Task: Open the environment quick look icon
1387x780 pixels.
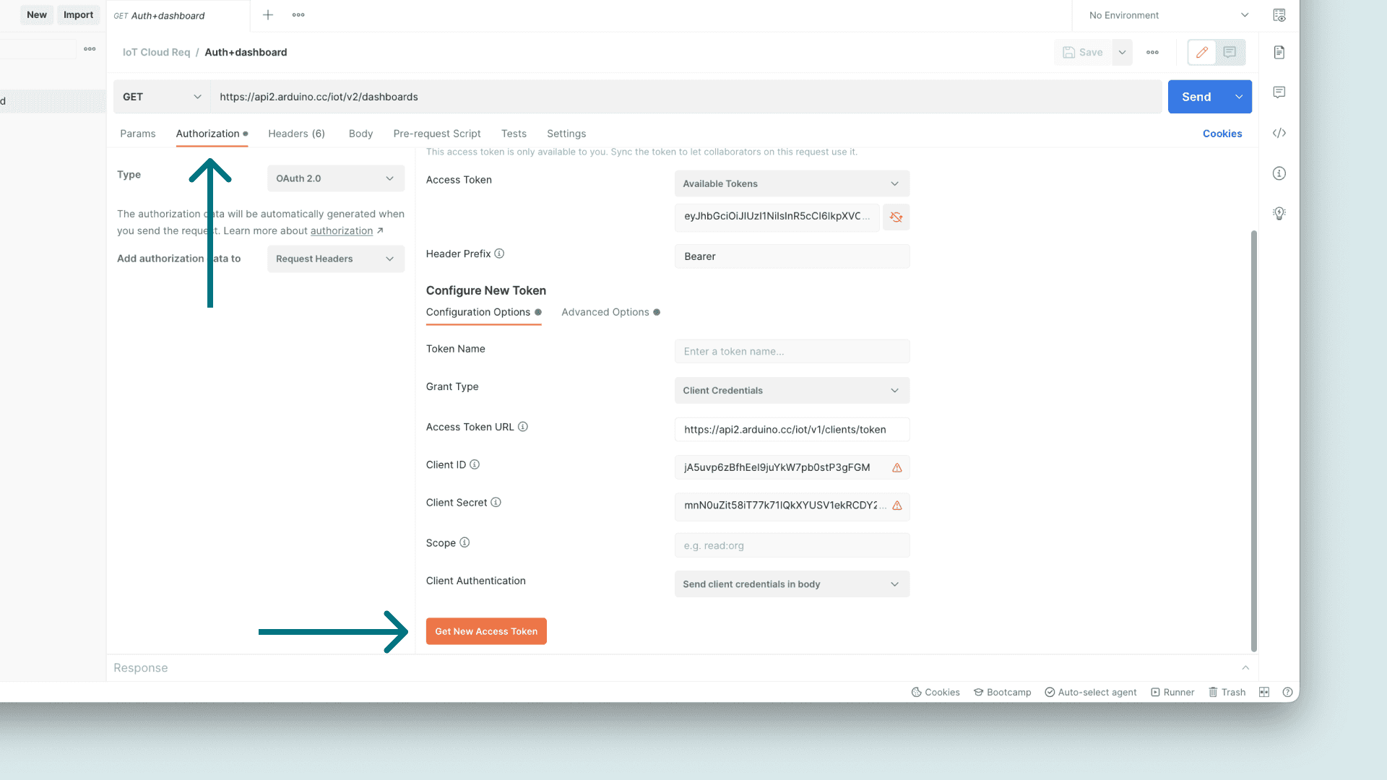Action: (x=1279, y=15)
